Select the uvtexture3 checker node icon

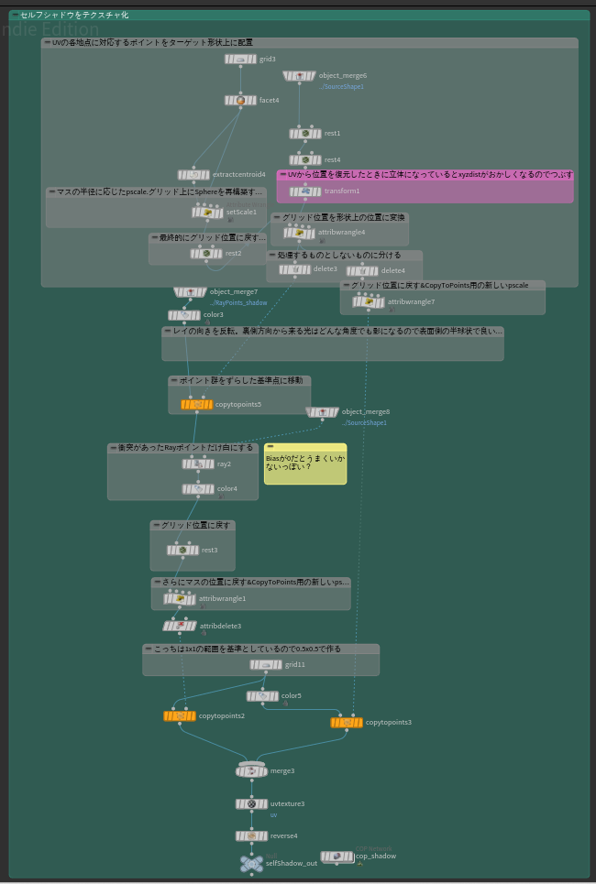click(252, 804)
